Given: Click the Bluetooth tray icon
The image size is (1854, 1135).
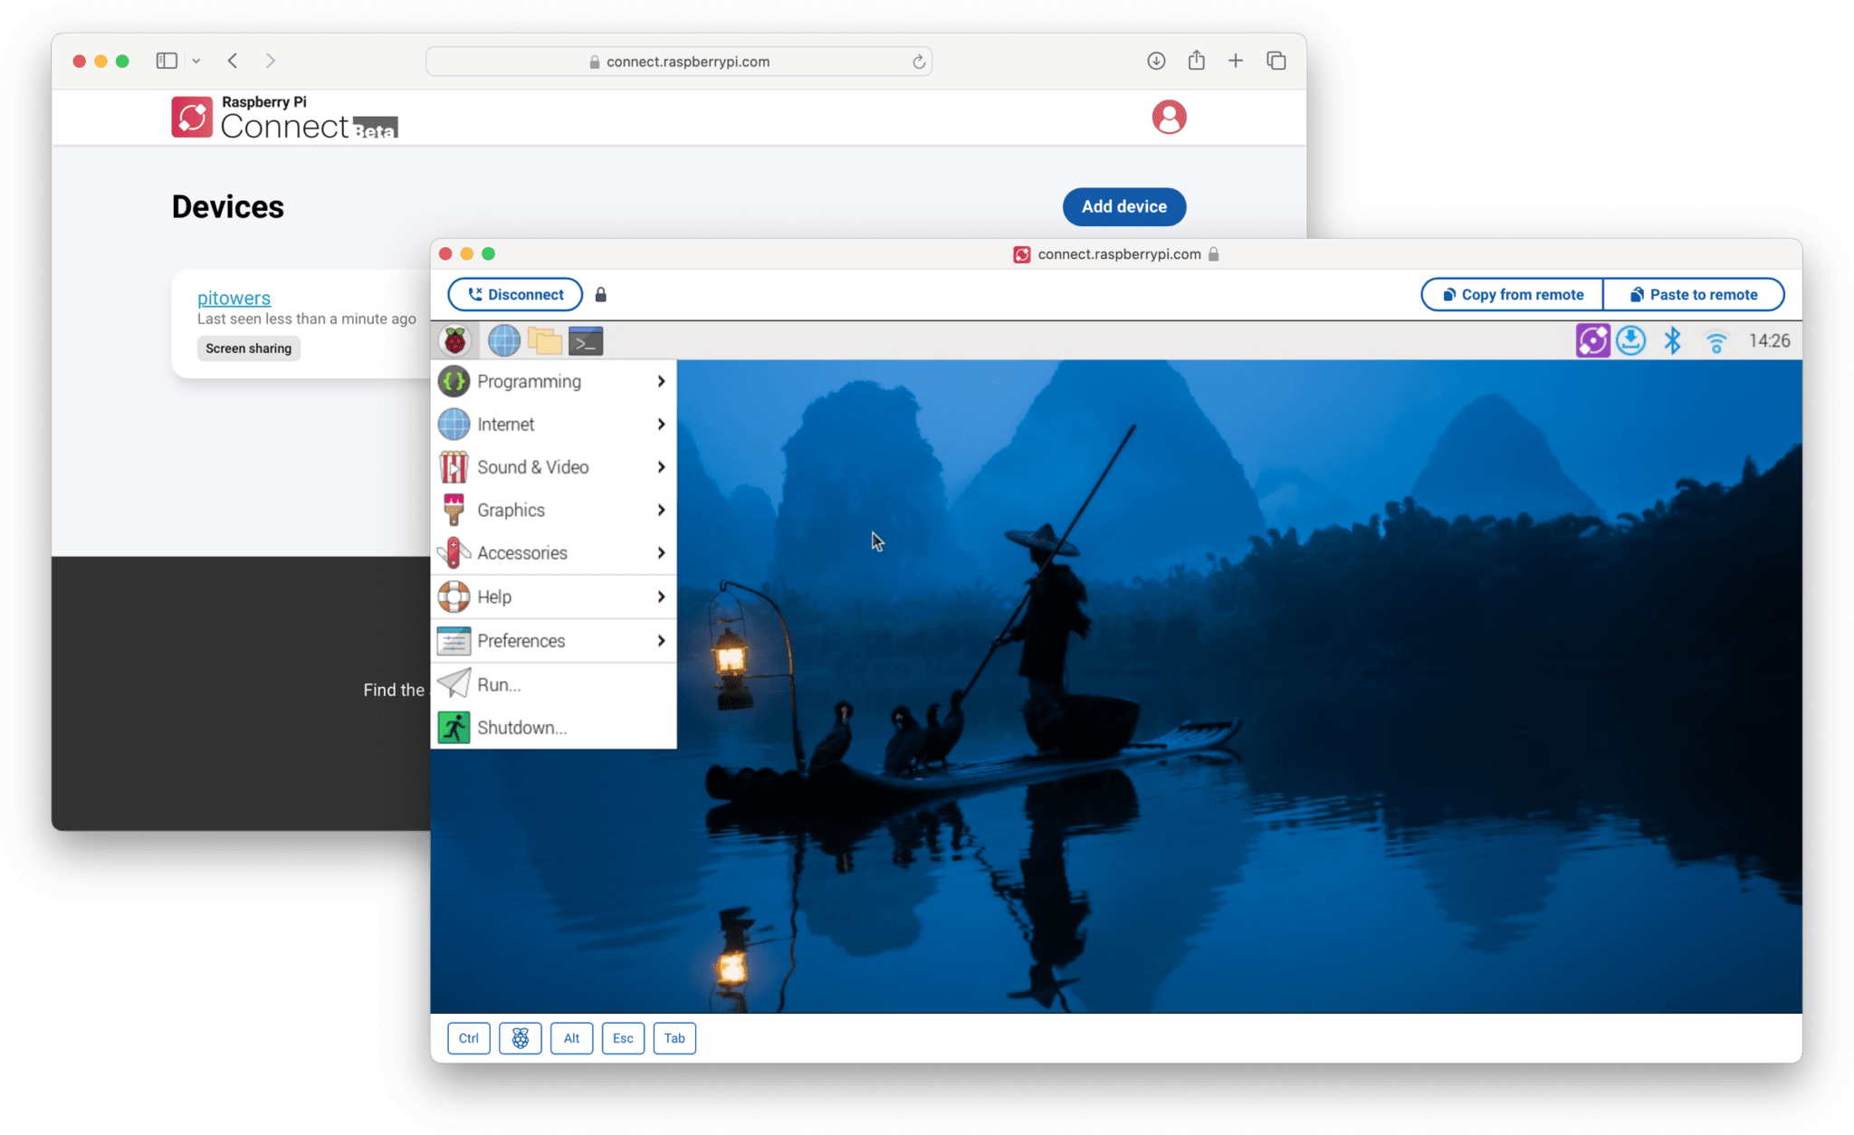Looking at the screenshot, I should 1672,341.
